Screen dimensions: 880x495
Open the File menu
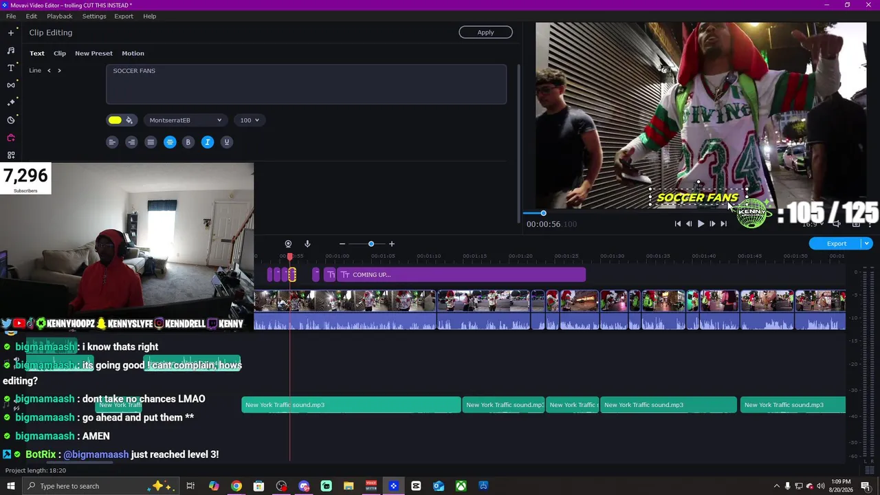click(x=11, y=16)
